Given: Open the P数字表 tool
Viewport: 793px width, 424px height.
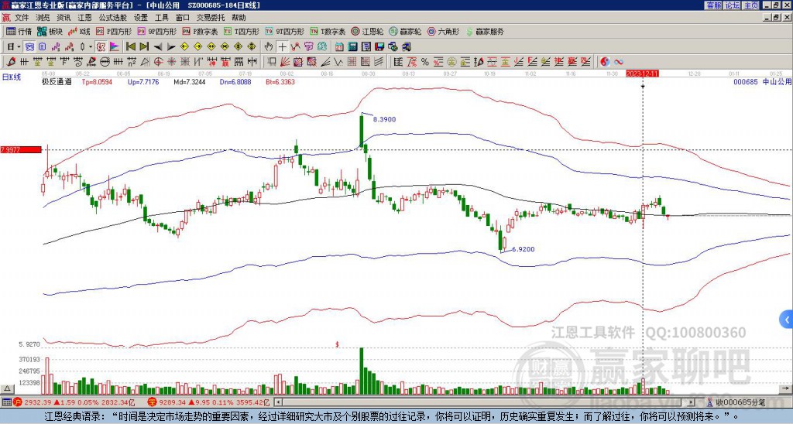Looking at the screenshot, I should (x=201, y=31).
